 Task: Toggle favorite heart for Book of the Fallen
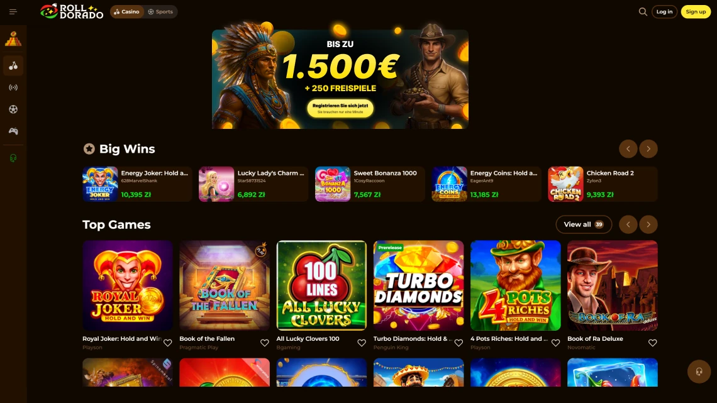(265, 343)
